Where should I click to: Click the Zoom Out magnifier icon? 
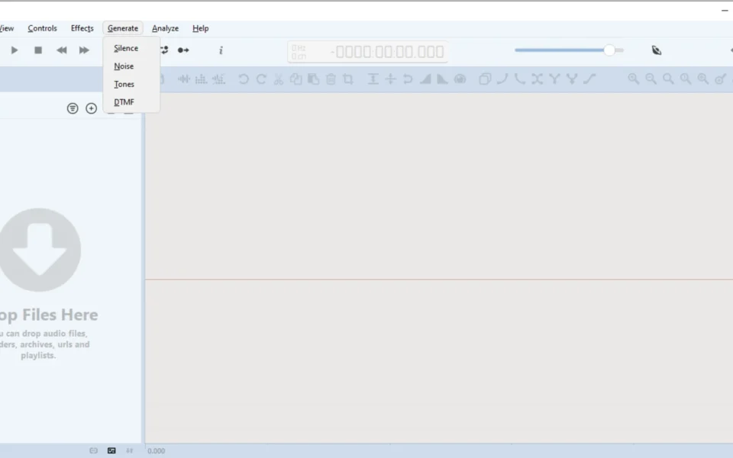[x=651, y=79]
